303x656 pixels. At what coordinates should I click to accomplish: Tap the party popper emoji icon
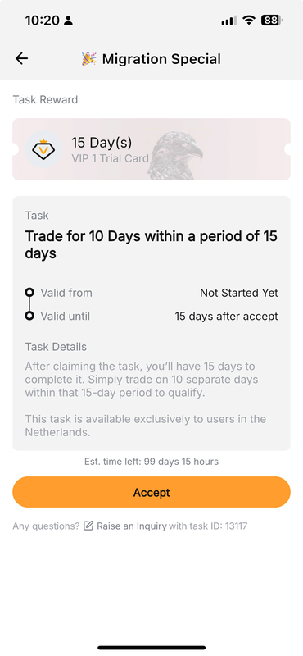point(89,58)
